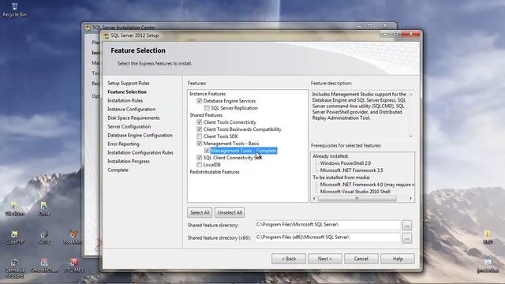The image size is (505, 284).
Task: Open the FreeMind desktop shortcut
Action: (x=73, y=237)
